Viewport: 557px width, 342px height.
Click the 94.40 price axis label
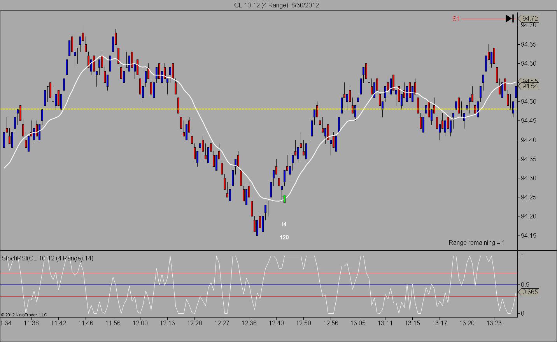tap(529, 140)
